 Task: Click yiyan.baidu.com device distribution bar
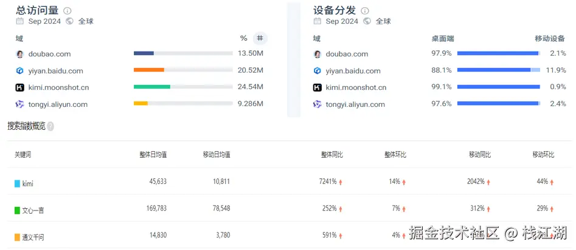[x=499, y=70]
